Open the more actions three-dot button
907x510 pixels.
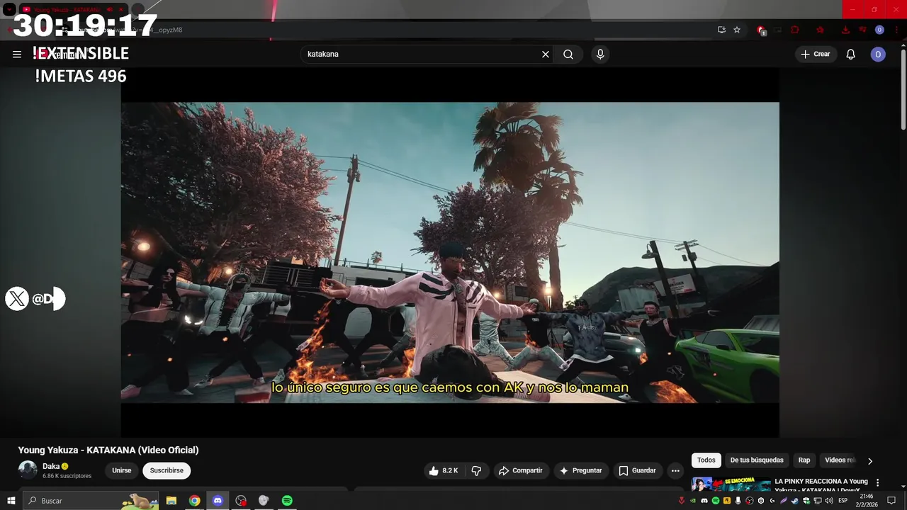pos(675,470)
